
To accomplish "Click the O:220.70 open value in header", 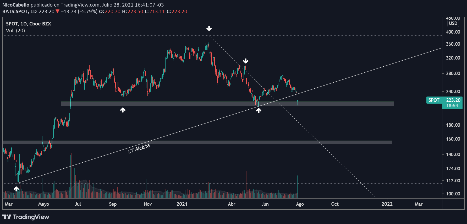I will click(110, 11).
